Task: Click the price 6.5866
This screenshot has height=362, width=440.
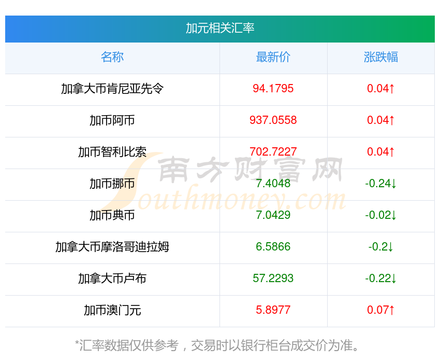Action: [273, 247]
